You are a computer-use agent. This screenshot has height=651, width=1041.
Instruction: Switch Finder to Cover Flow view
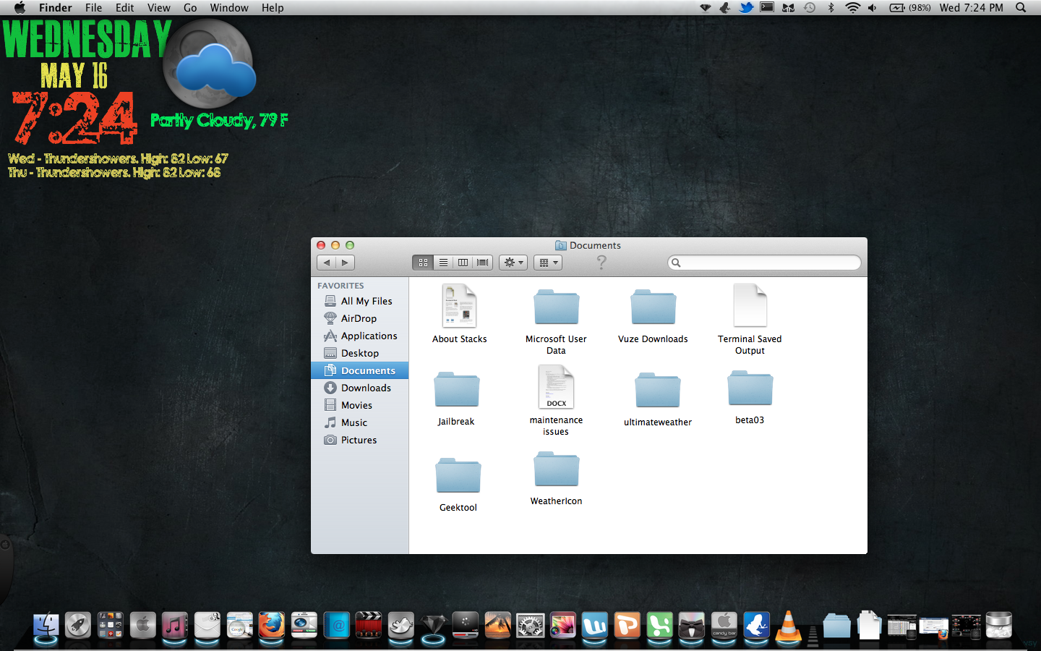coord(483,263)
